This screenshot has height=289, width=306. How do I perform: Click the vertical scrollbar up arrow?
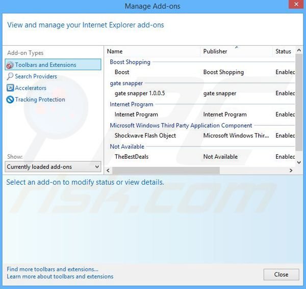299,50
